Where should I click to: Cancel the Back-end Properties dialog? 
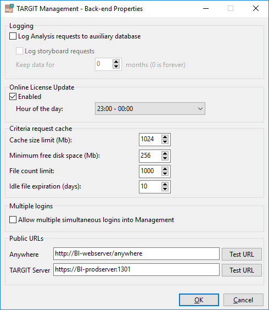click(243, 300)
